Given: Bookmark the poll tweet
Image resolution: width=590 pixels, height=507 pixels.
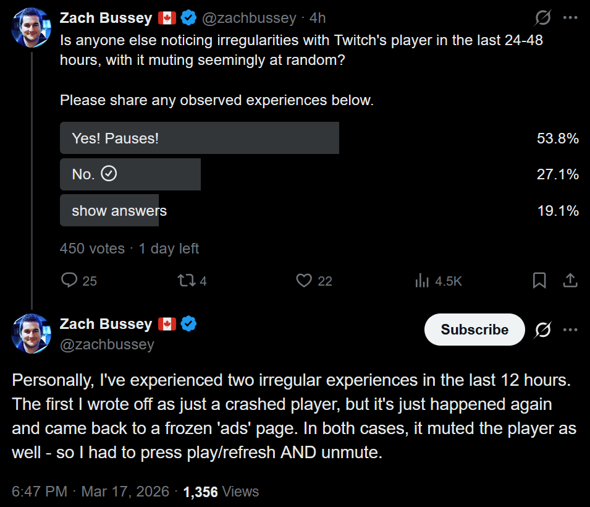Looking at the screenshot, I should point(539,281).
